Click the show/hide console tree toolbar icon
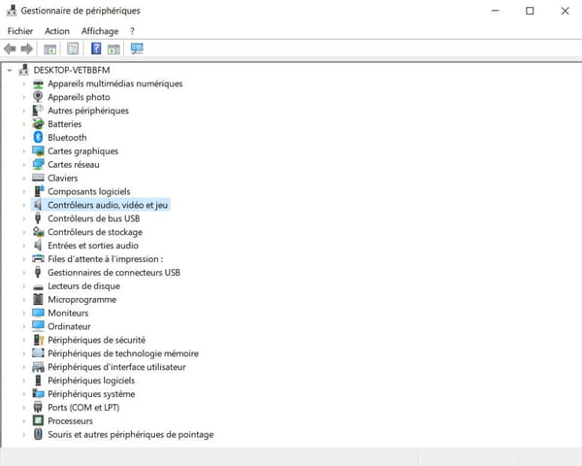 (x=50, y=50)
